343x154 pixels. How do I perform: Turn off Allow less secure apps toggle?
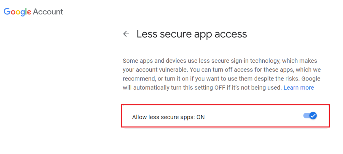pyautogui.click(x=310, y=116)
